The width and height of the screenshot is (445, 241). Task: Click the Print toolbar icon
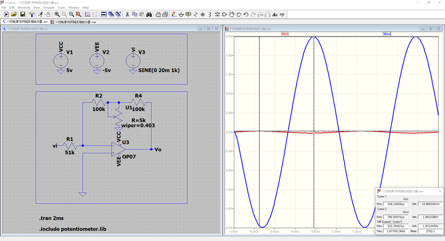pos(158,14)
